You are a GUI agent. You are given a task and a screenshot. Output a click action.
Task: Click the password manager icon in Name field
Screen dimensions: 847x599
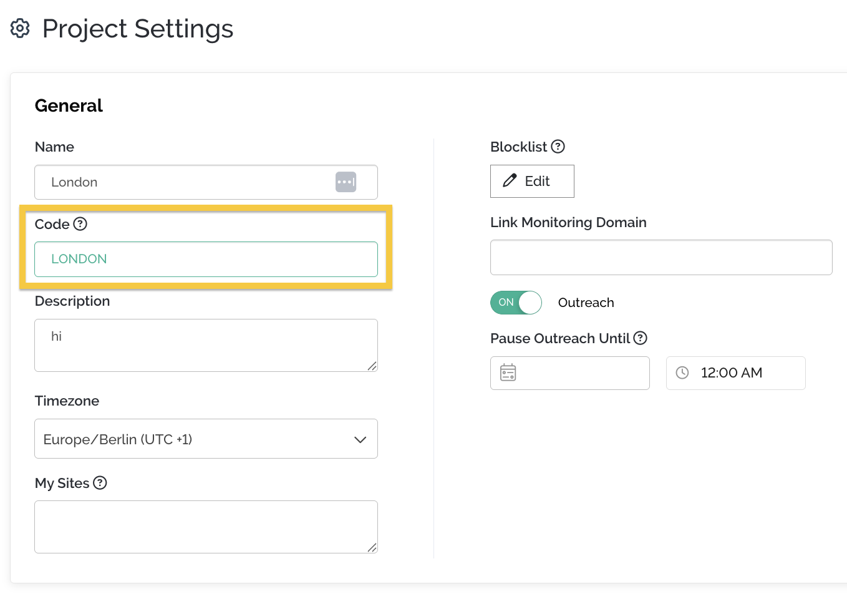[x=346, y=182]
